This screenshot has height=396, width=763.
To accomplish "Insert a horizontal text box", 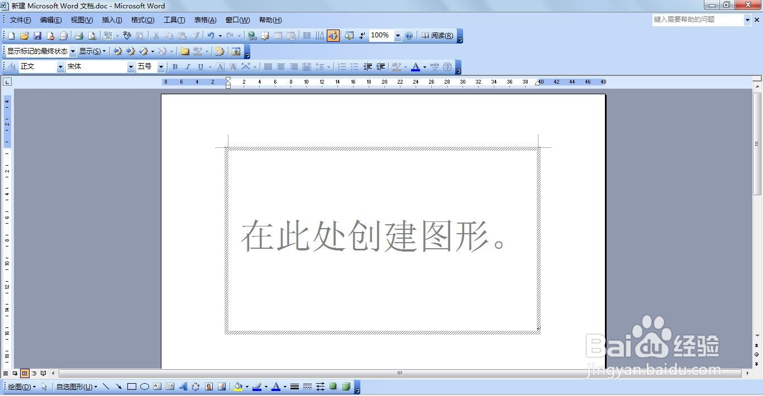I will (x=158, y=387).
